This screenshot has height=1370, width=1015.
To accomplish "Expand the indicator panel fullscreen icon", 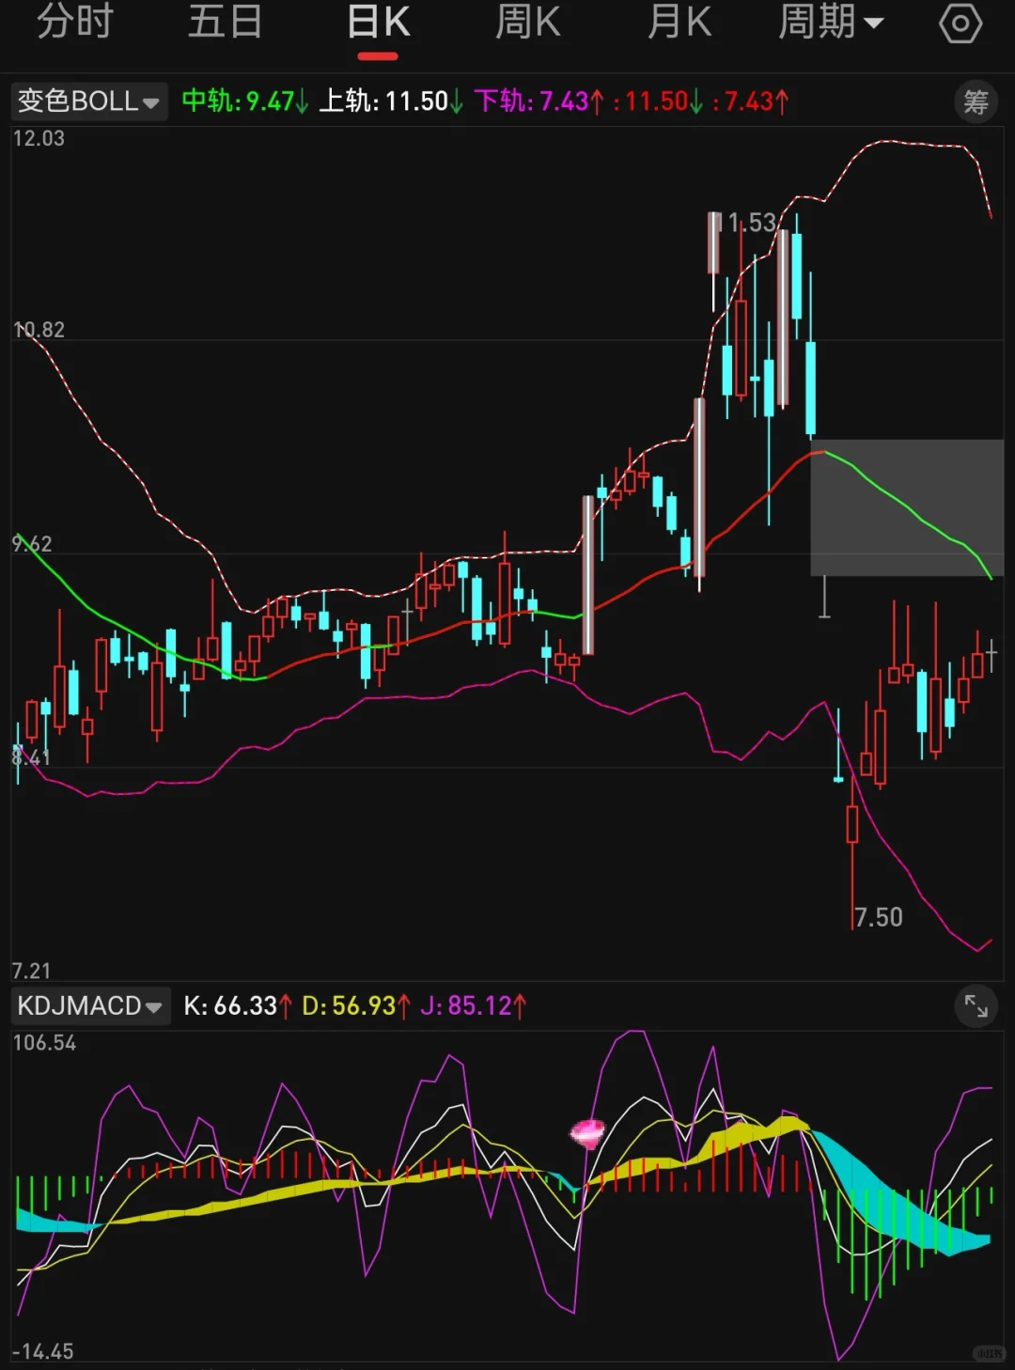I will [976, 1007].
